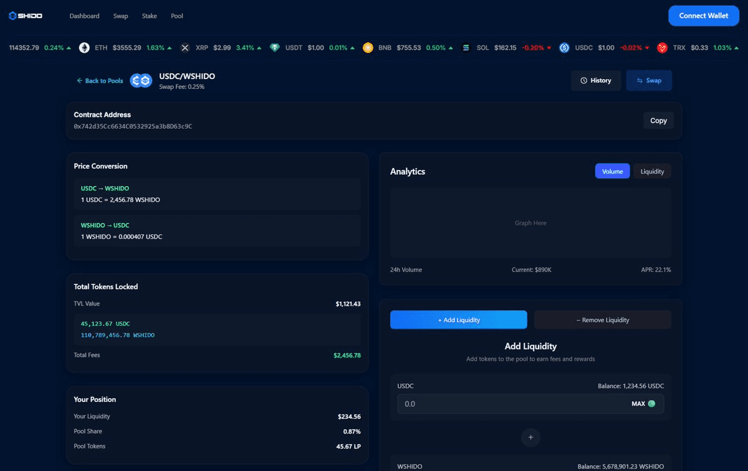Viewport: 748px width, 471px height.
Task: Click the swap arrows icon on Swap button
Action: [639, 80]
